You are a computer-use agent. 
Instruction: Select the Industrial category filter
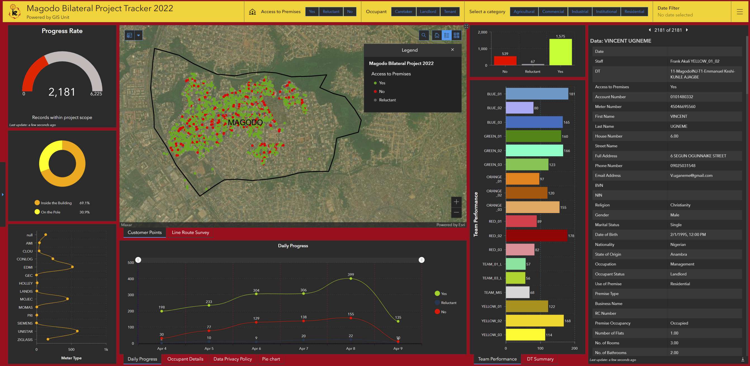click(x=580, y=12)
